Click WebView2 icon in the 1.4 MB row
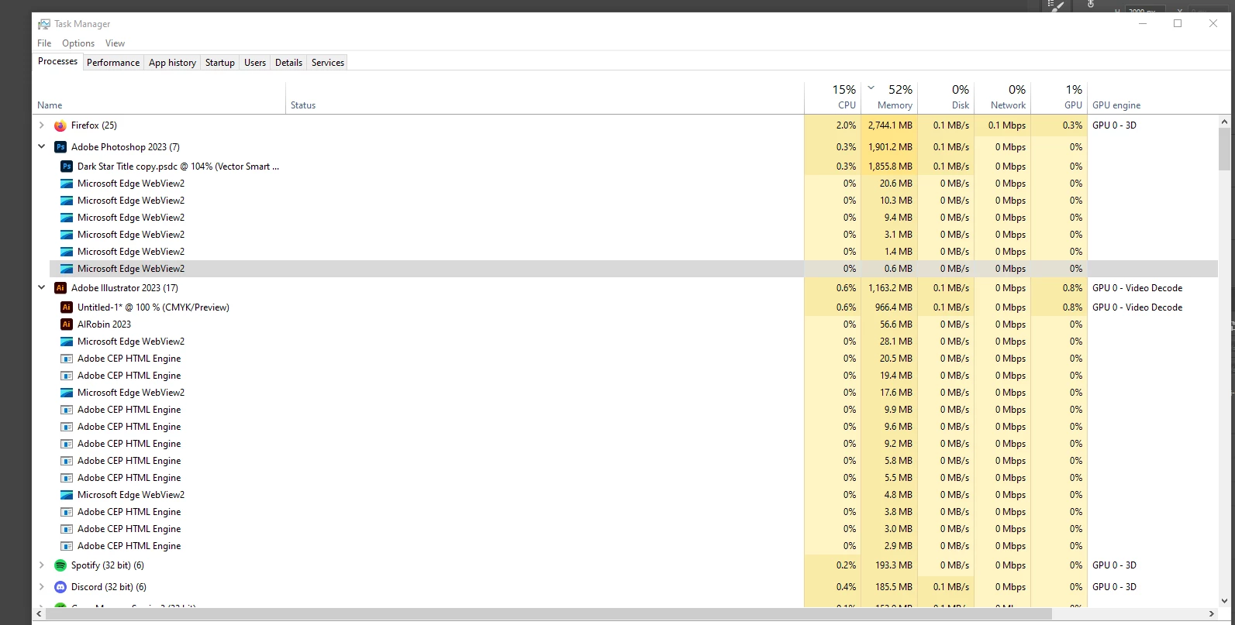Viewport: 1235px width, 625px height. coord(67,252)
